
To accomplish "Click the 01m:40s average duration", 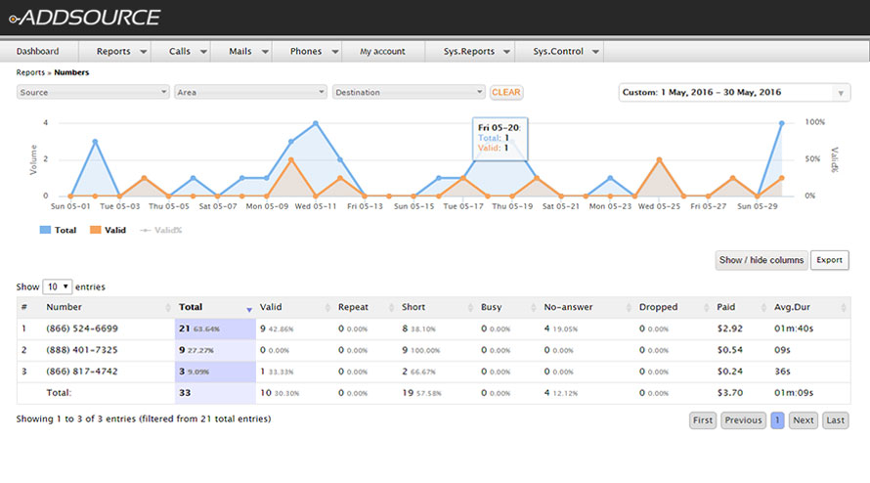I will [794, 329].
